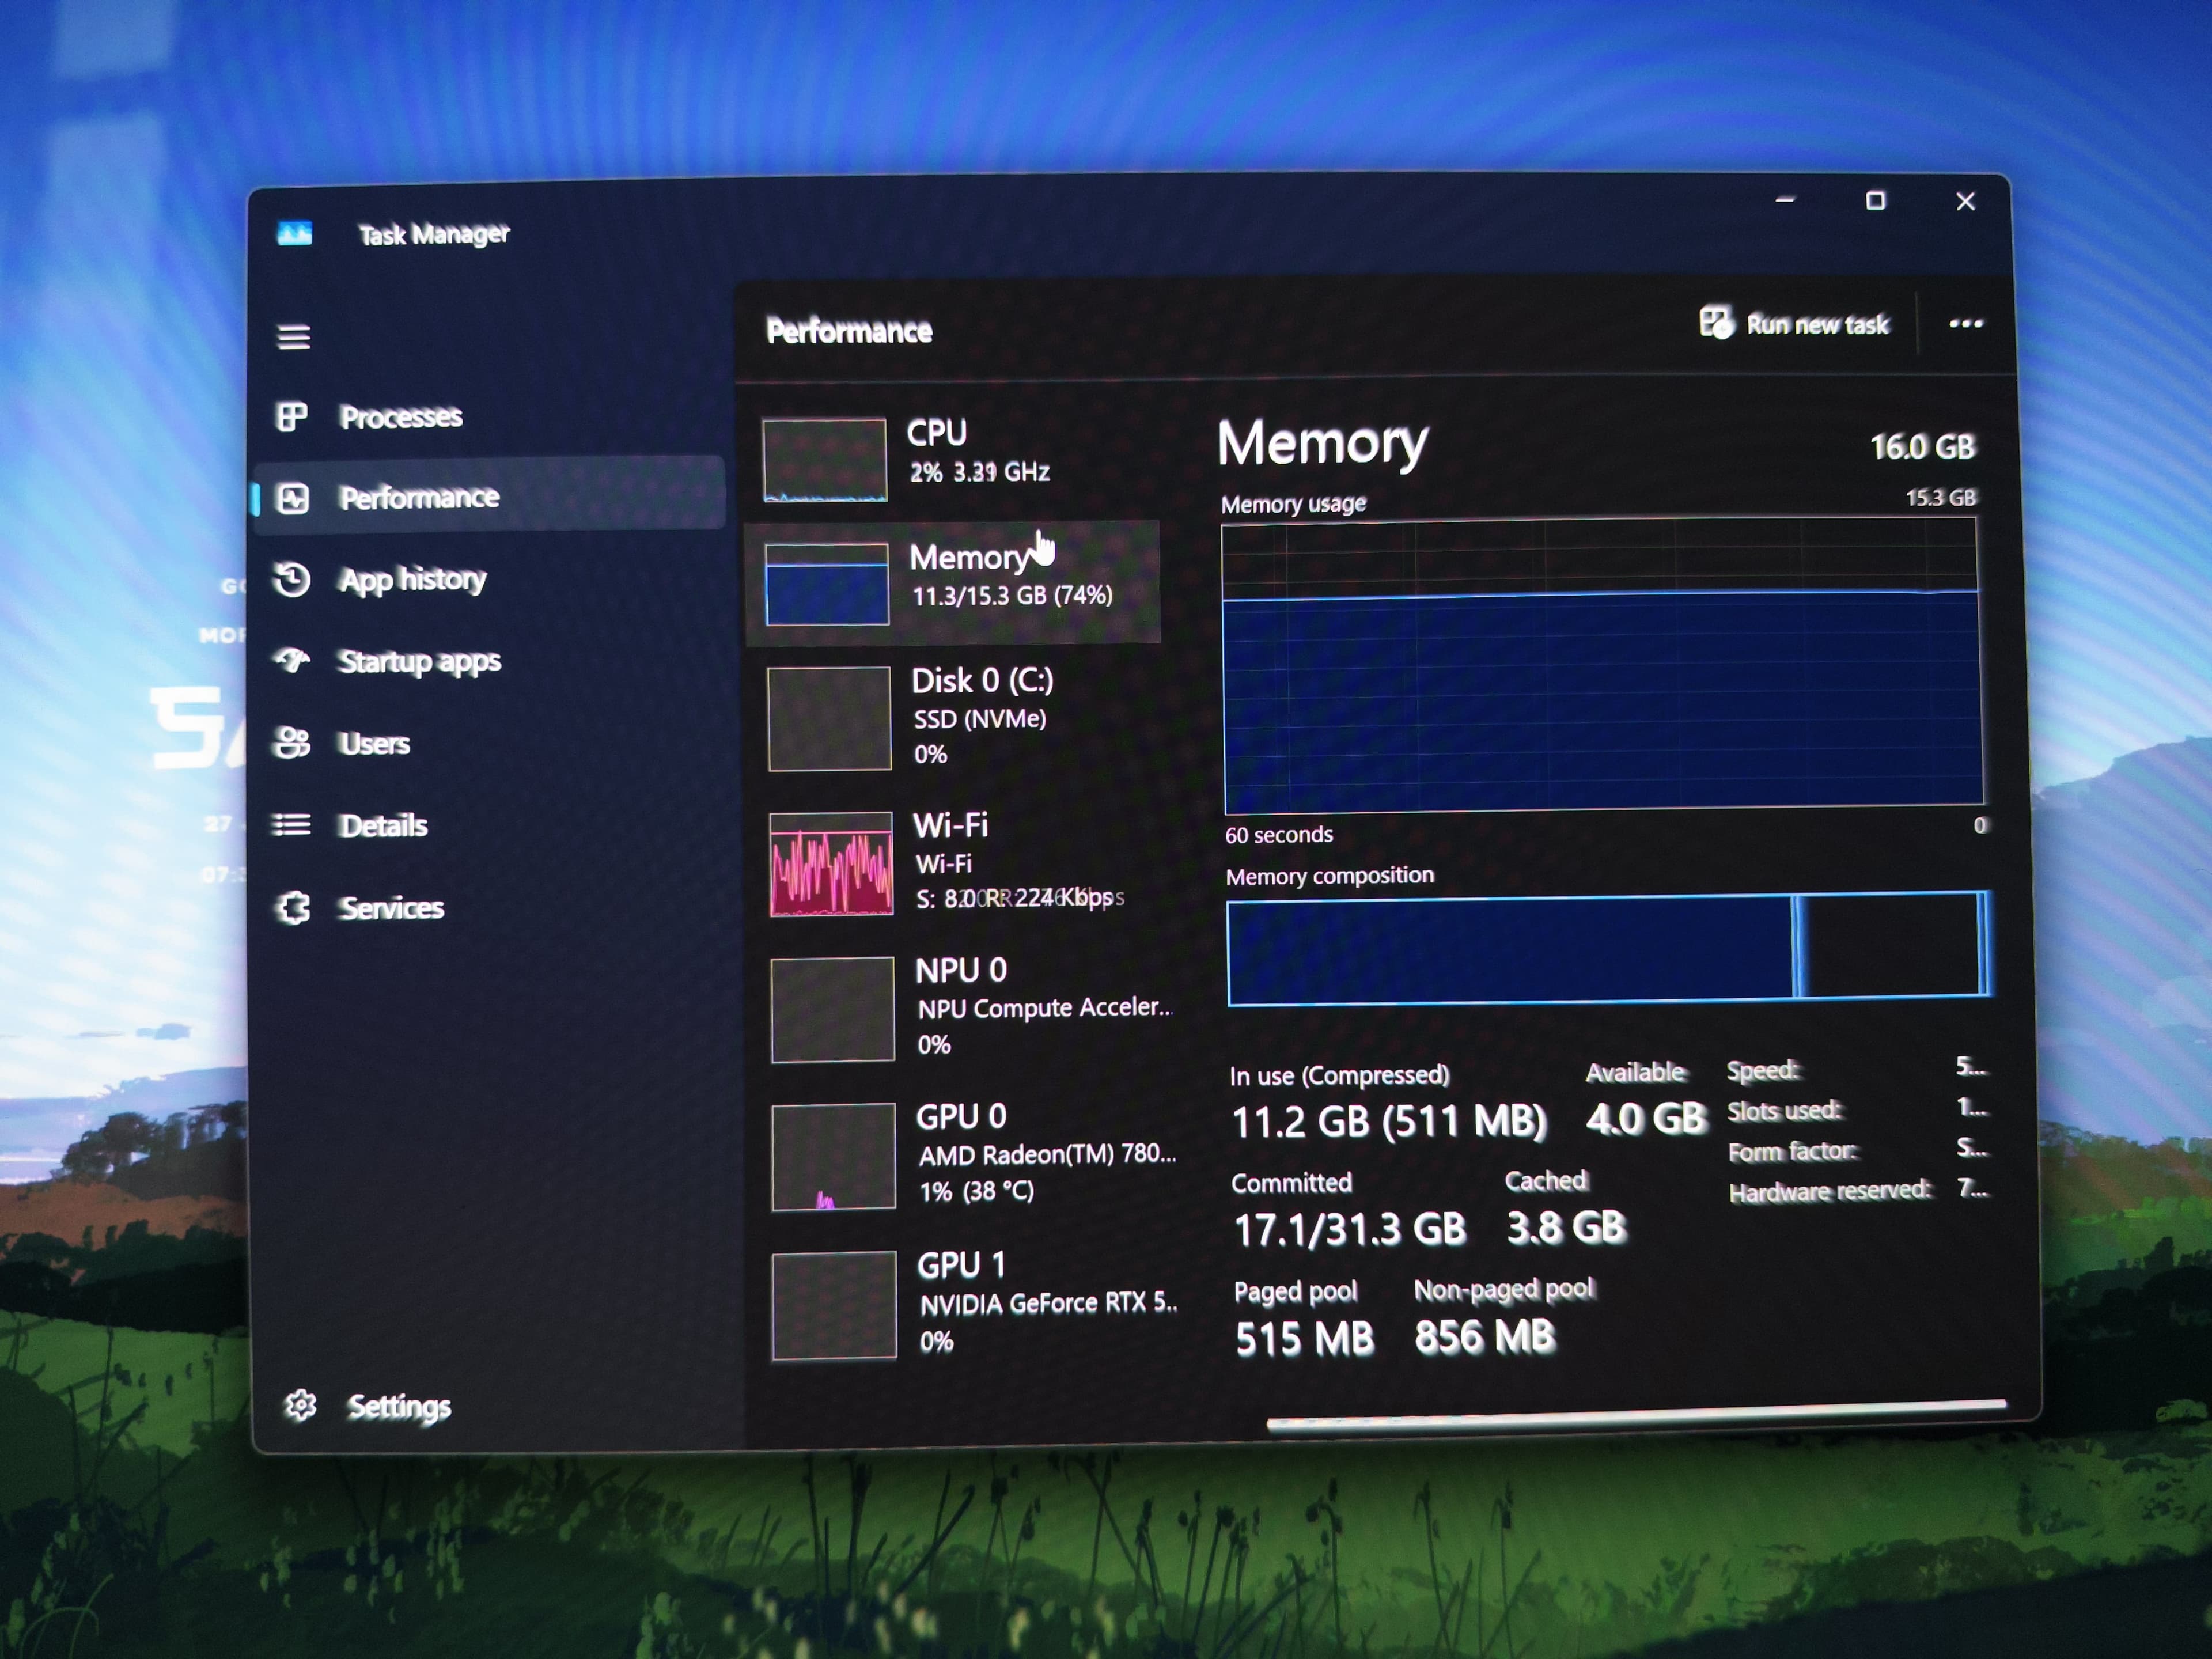Go to App history page
The height and width of the screenshot is (1659, 2212).
pos(412,580)
